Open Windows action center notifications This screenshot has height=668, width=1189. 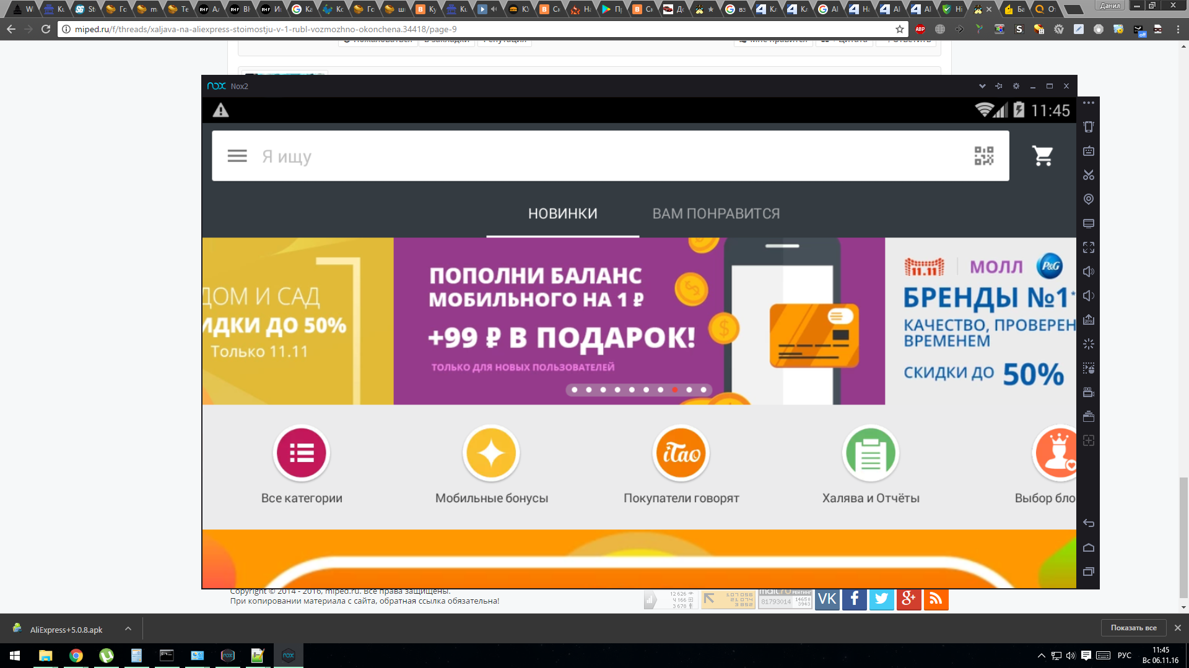[1086, 656]
